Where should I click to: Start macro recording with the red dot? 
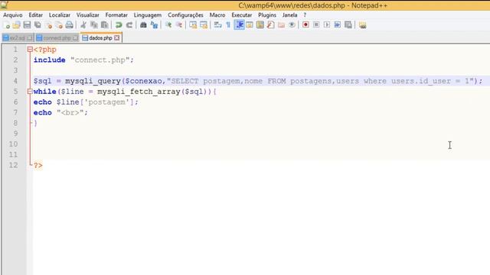305,25
